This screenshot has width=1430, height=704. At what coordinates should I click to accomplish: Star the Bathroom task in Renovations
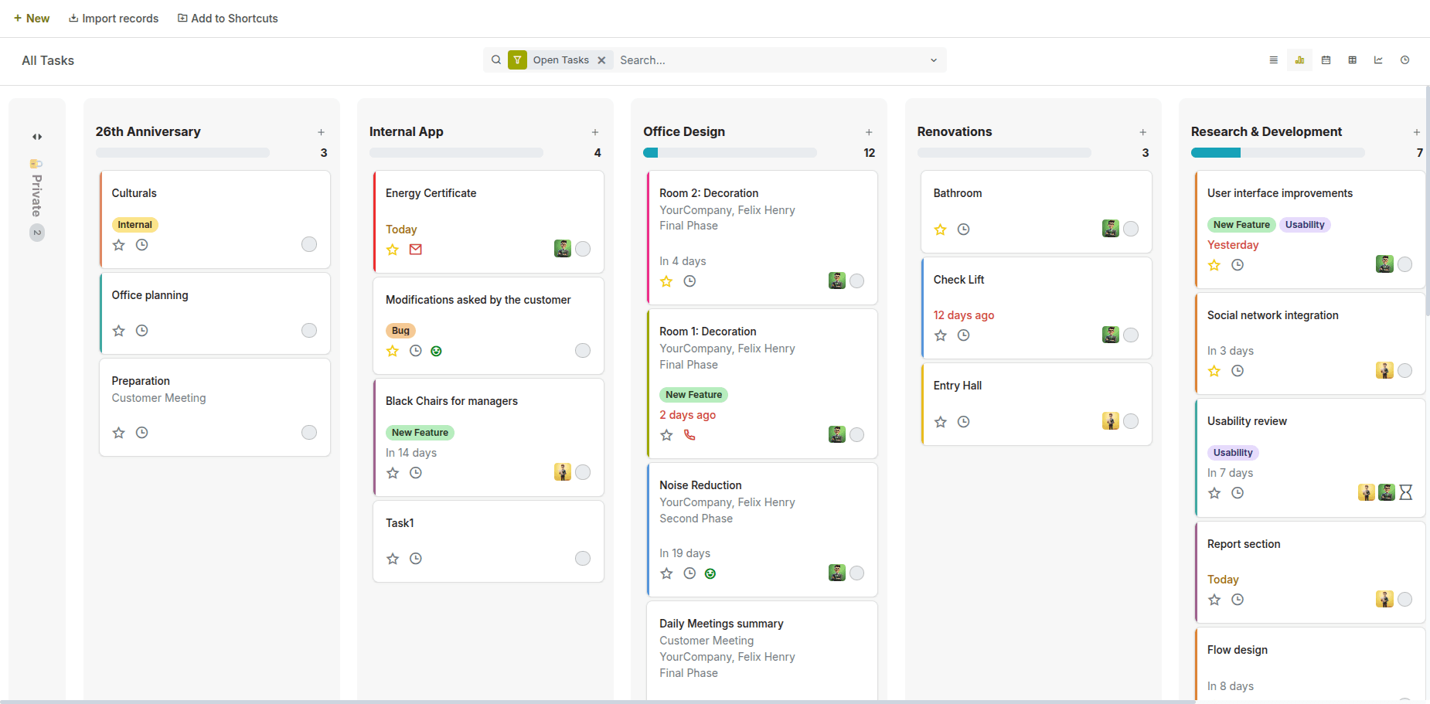pyautogui.click(x=940, y=229)
